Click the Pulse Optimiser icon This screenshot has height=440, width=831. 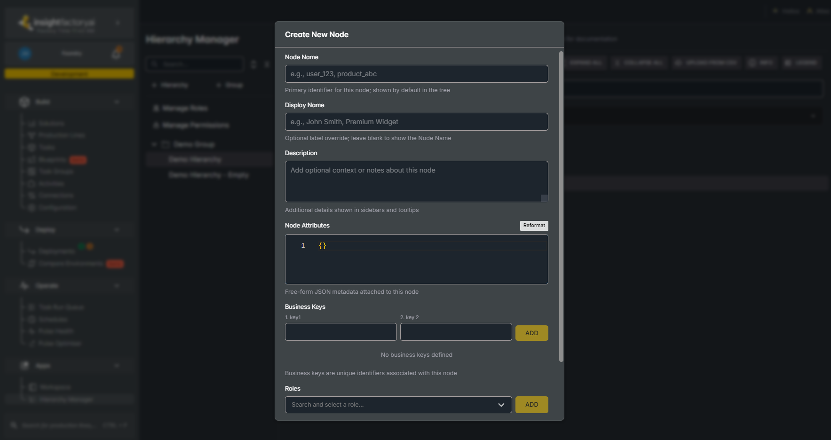point(32,344)
